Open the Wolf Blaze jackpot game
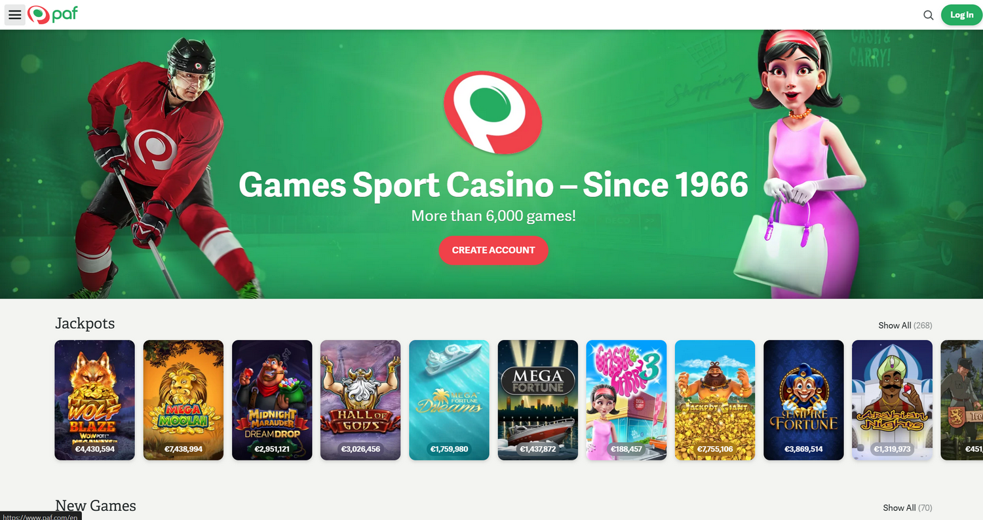This screenshot has width=983, height=520. tap(94, 400)
